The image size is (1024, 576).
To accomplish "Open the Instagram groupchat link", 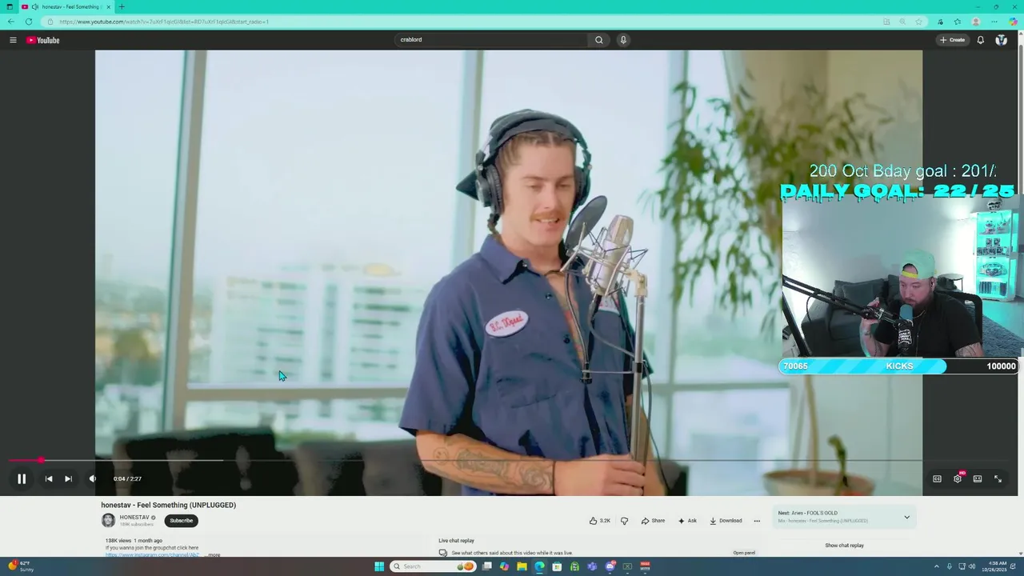I will (152, 555).
